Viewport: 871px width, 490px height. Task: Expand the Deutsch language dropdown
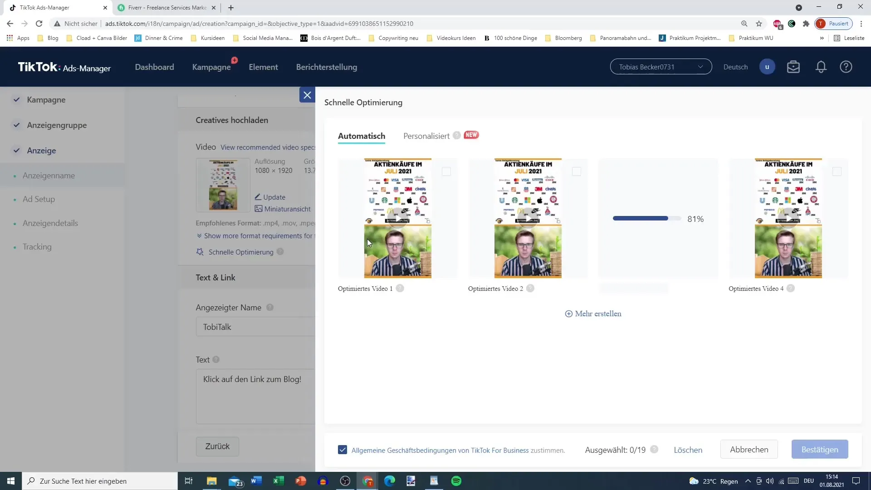click(x=736, y=66)
